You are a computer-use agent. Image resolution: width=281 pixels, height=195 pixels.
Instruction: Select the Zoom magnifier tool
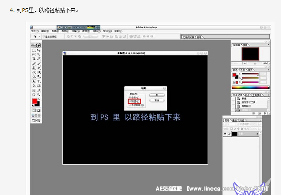39,95
